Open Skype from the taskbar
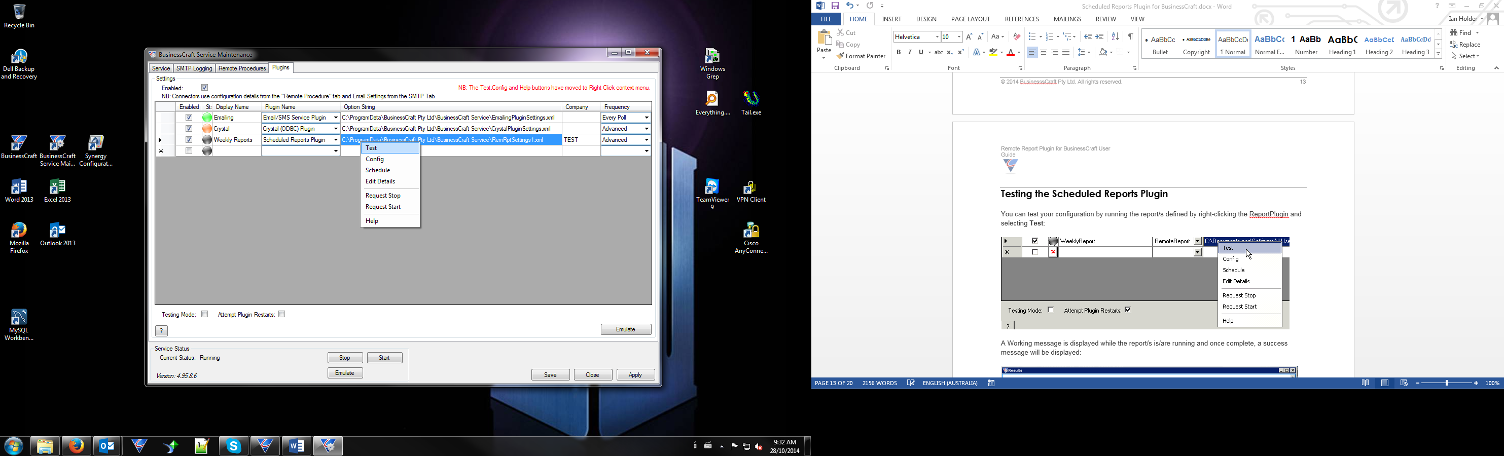The height and width of the screenshot is (456, 1504). coord(234,446)
